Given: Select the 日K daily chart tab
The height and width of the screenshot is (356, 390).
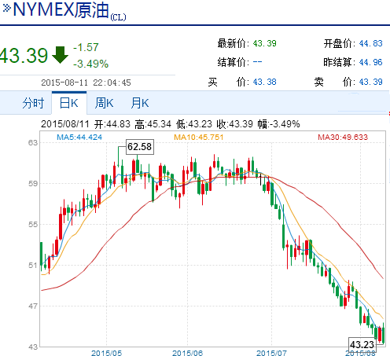Looking at the screenshot, I should (69, 103).
